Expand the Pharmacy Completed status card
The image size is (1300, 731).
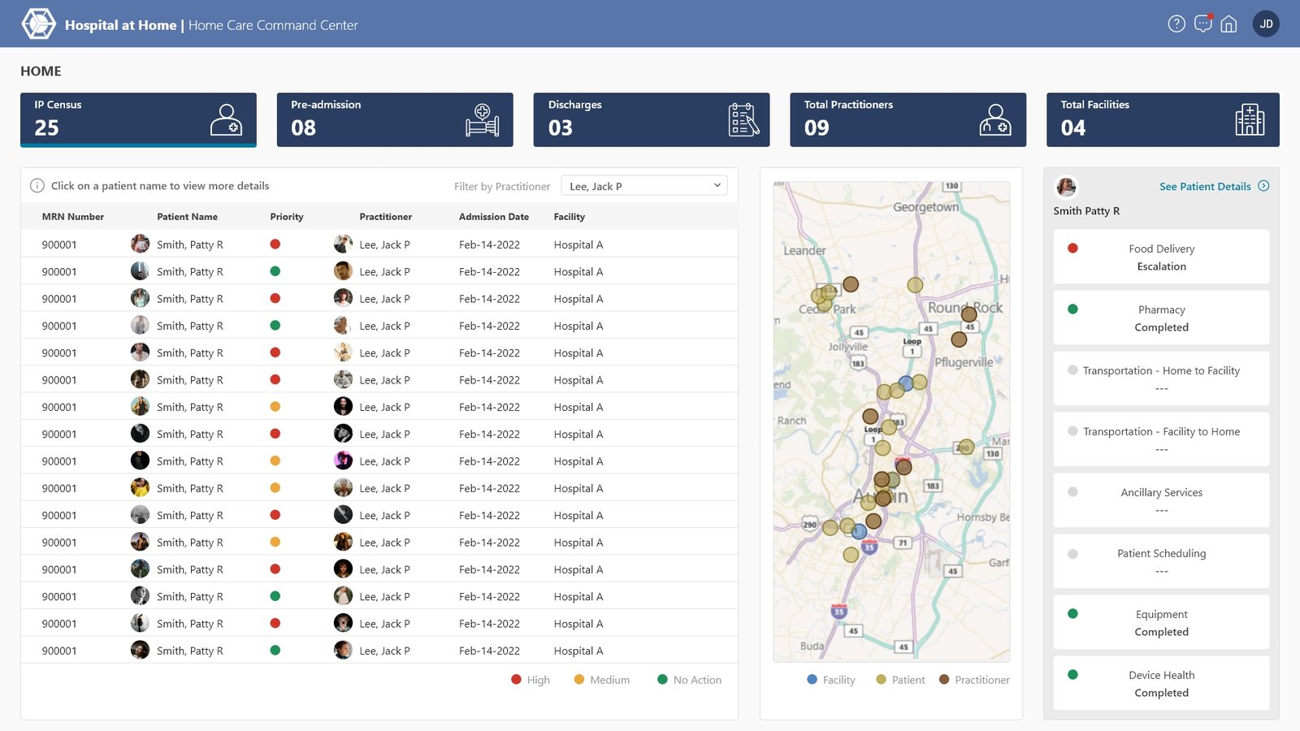(x=1161, y=318)
